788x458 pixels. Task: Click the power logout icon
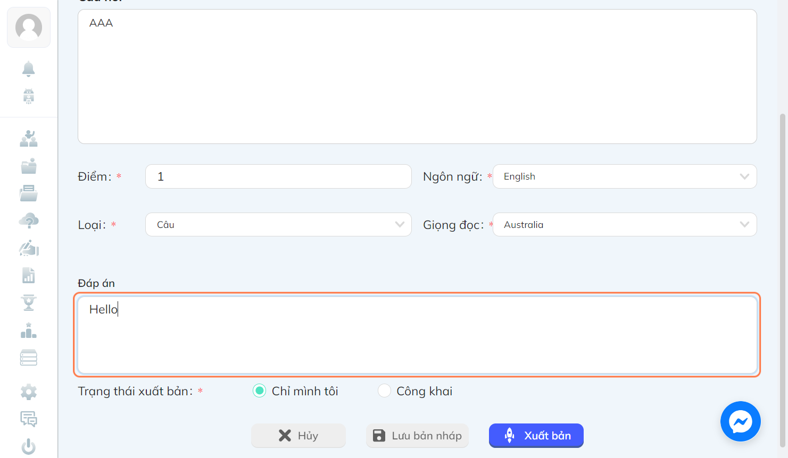coord(29,447)
